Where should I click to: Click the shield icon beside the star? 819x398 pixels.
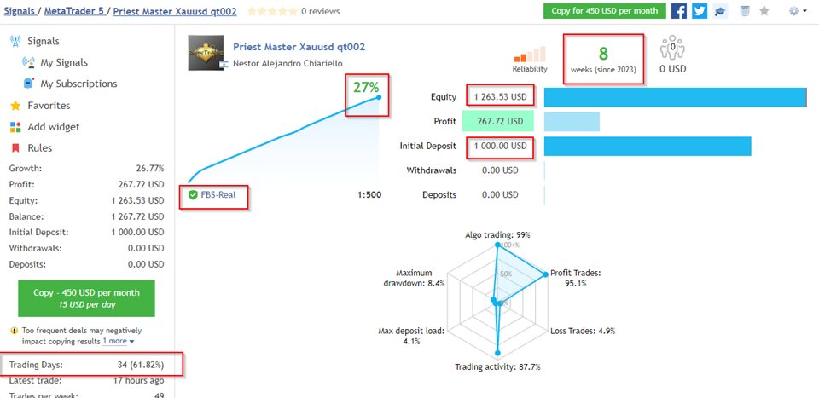tap(744, 11)
